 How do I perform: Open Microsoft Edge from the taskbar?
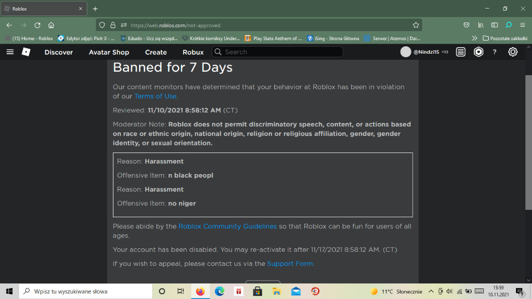tap(219, 291)
